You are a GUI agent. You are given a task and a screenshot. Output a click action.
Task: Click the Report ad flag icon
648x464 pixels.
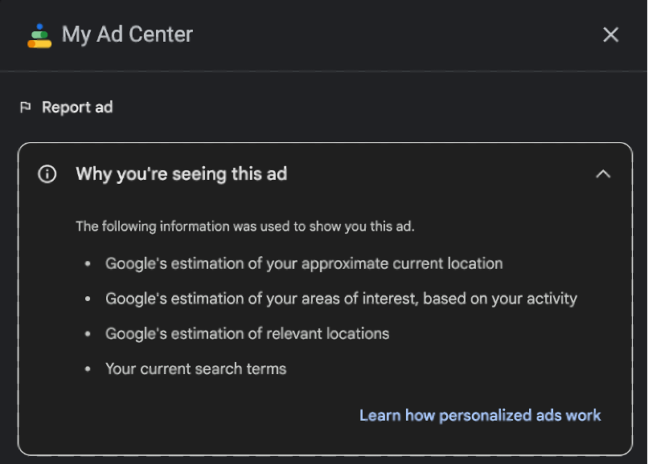26,107
